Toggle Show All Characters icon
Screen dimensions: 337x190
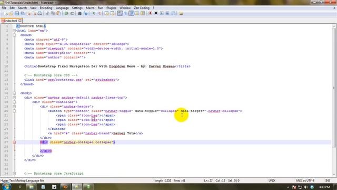pos(126,13)
